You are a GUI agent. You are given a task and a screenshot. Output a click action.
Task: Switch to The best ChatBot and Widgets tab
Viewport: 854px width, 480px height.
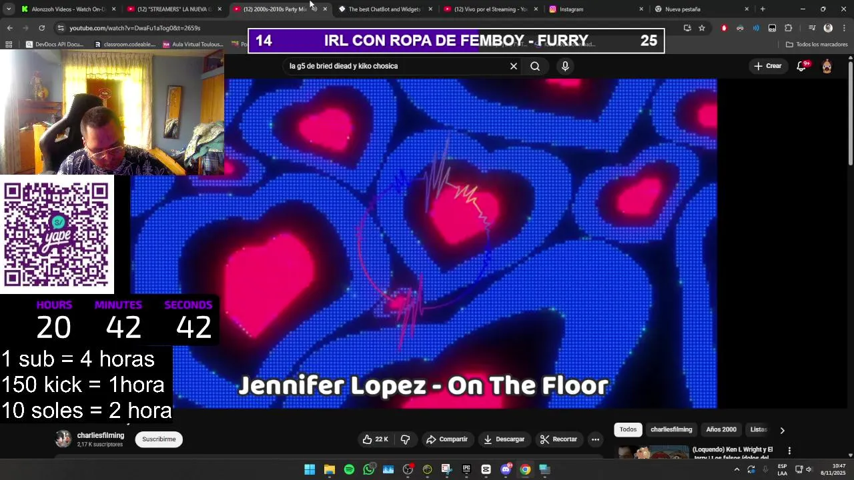(x=386, y=9)
